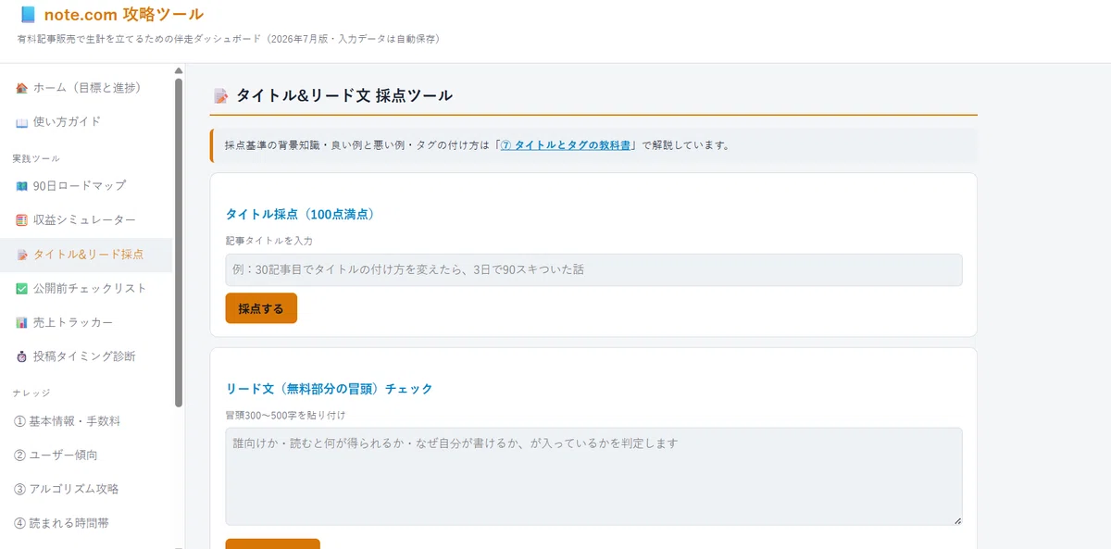Open 投稿タイミング診断
Viewport: 1111px width, 549px height.
tap(86, 356)
